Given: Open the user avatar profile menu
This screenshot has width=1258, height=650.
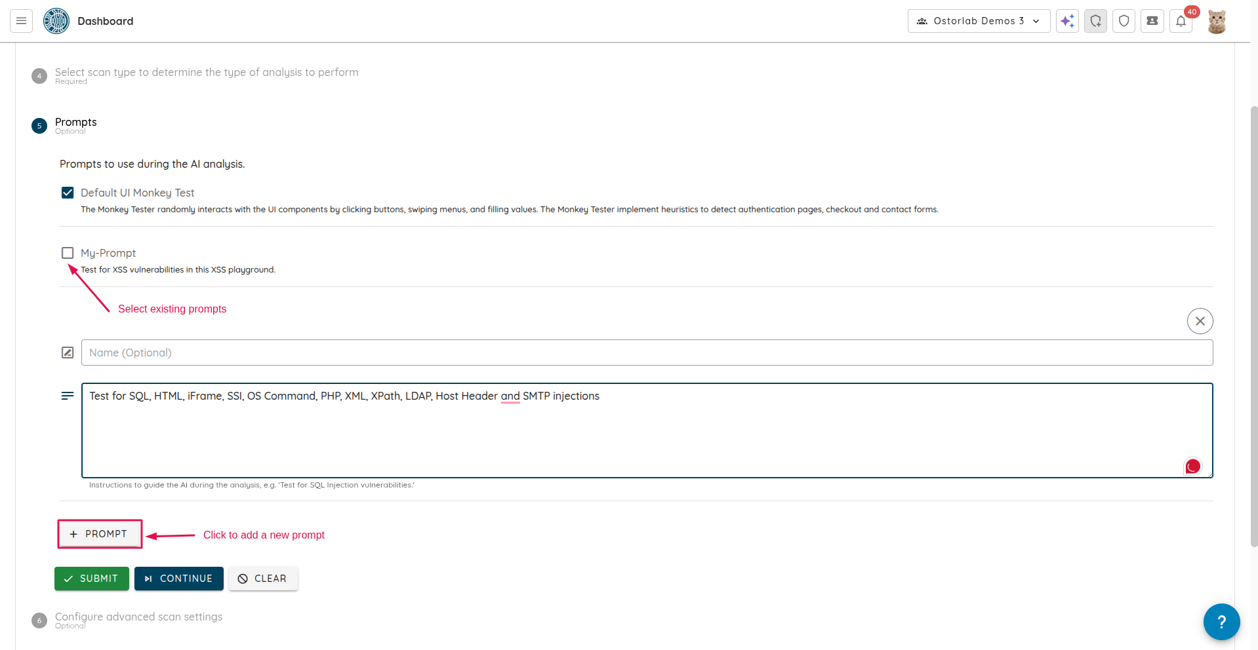Looking at the screenshot, I should point(1217,22).
